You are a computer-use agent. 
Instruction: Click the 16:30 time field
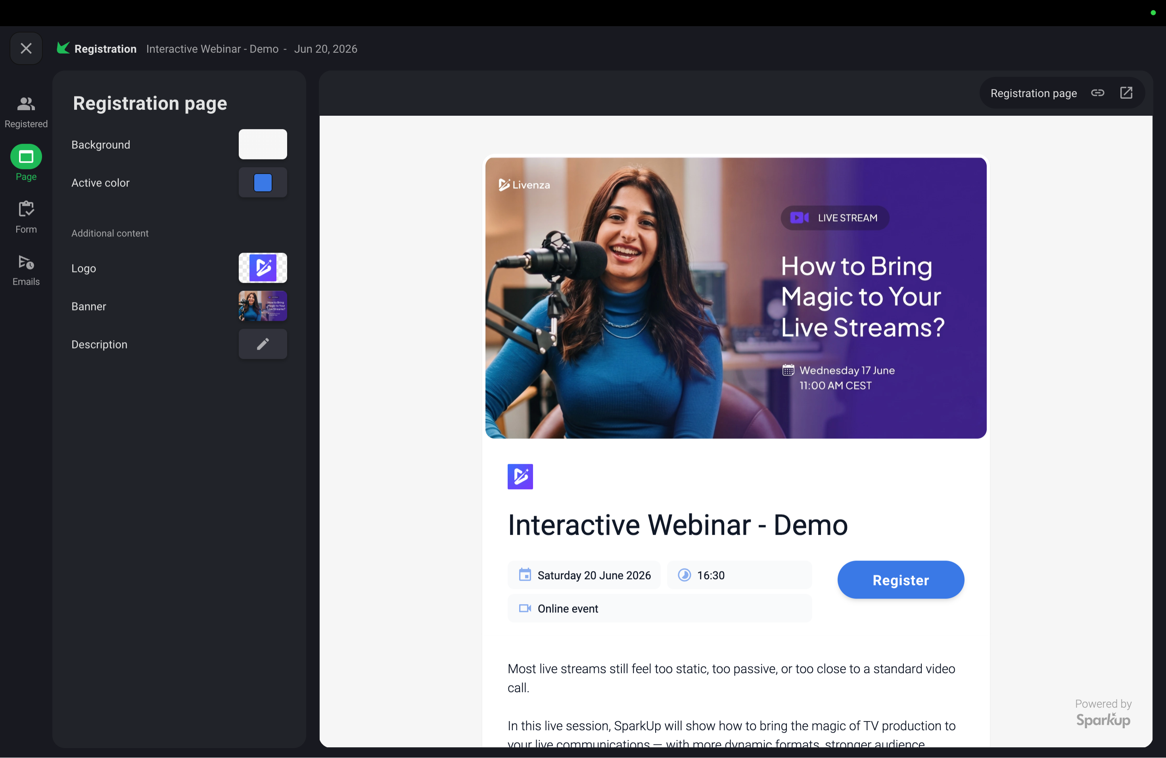739,575
